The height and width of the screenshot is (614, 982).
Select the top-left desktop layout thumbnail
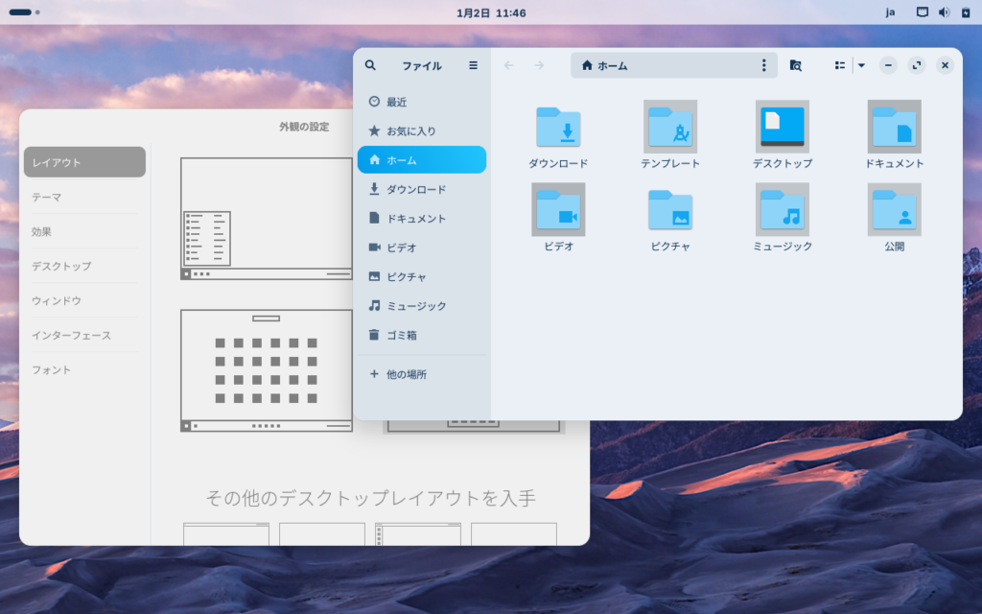(x=267, y=219)
